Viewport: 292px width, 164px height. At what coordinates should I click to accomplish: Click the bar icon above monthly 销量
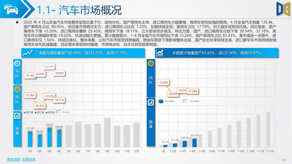17,116
